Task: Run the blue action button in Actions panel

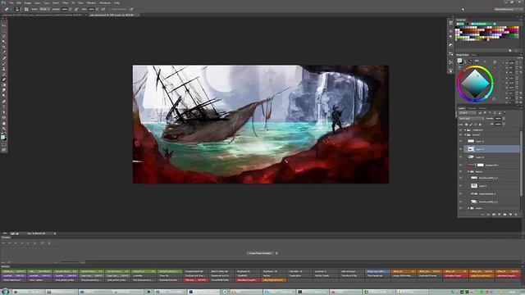Action: pos(377,271)
